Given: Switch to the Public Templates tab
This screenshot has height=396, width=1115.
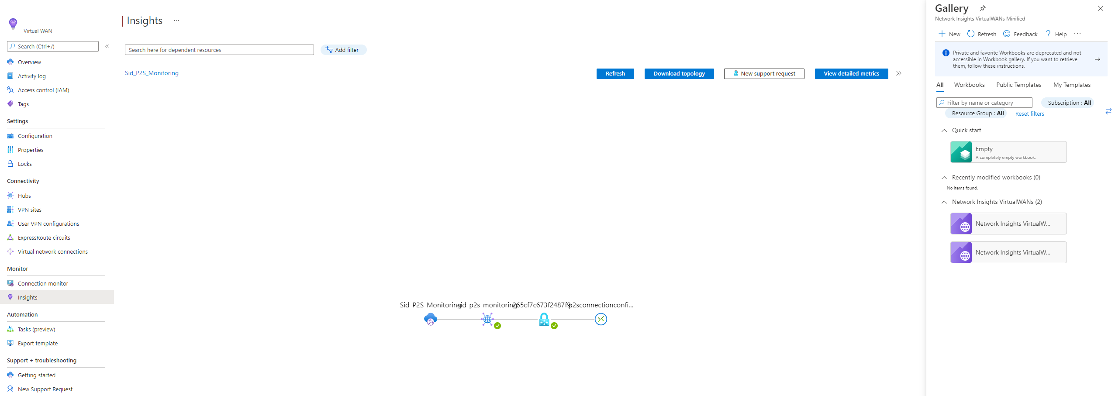Looking at the screenshot, I should pyautogui.click(x=1018, y=85).
